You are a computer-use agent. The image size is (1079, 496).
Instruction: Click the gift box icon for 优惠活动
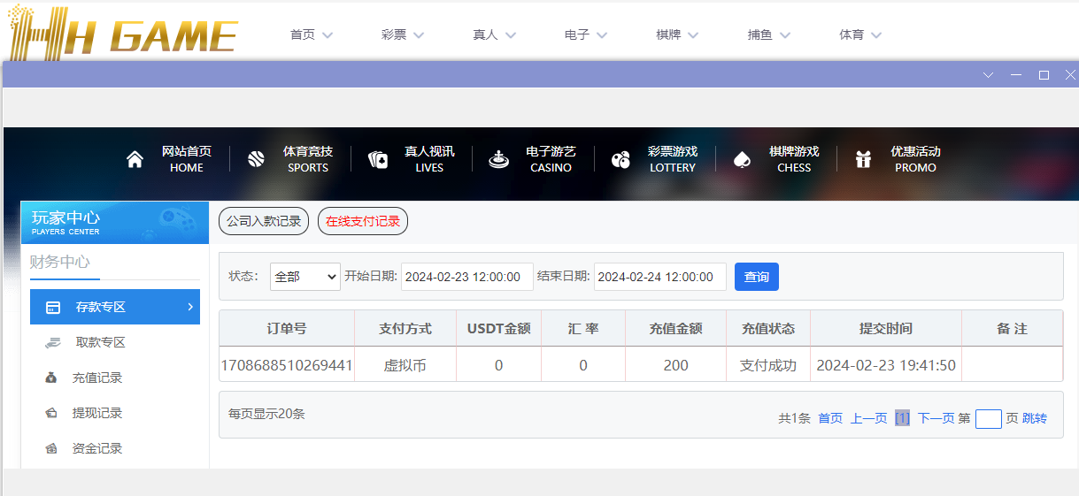click(x=863, y=159)
